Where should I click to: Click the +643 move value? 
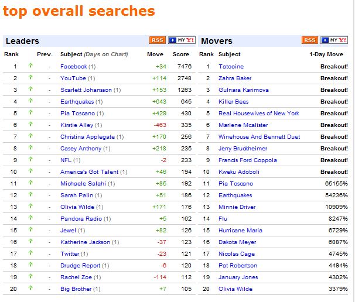(159, 102)
